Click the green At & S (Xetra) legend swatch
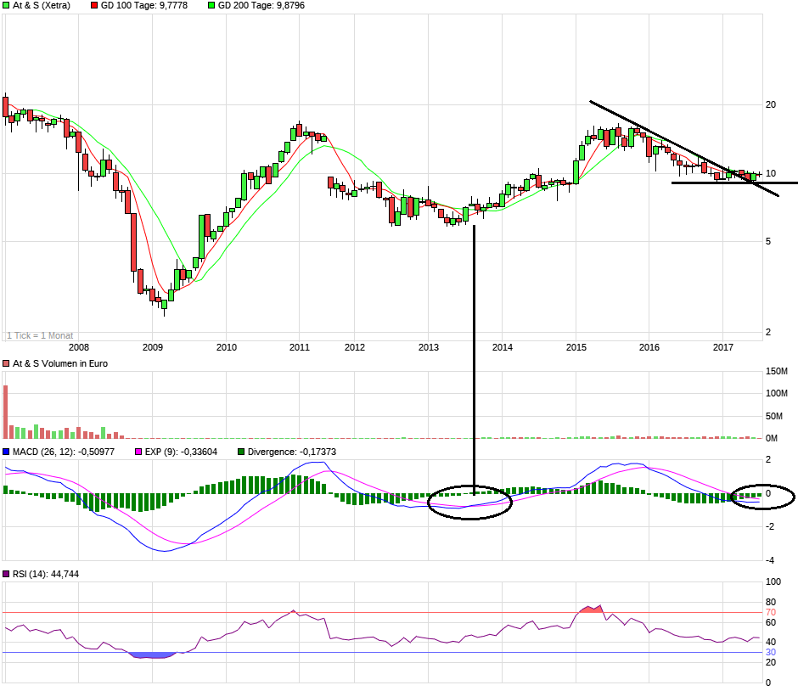Viewport: 798px width, 691px height. pyautogui.click(x=6, y=6)
